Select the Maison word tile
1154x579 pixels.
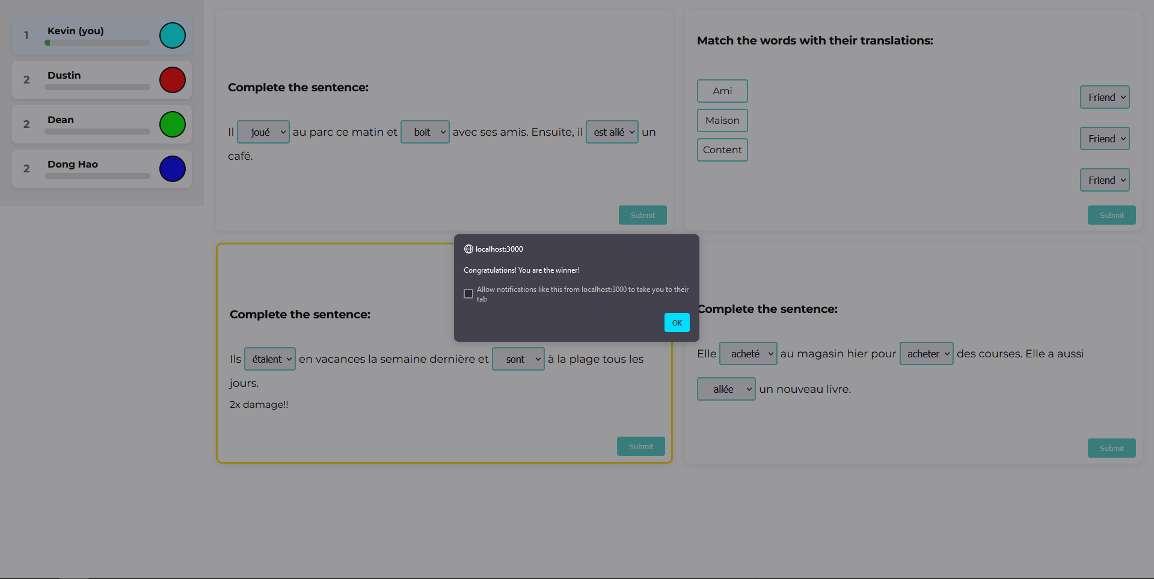[722, 121]
